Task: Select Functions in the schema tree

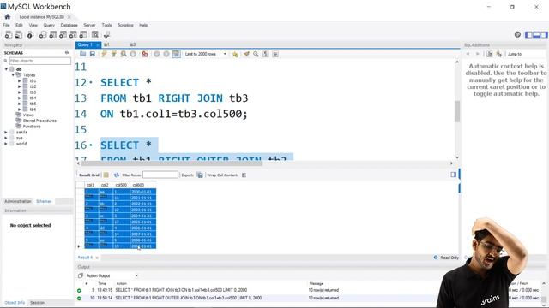Action: click(x=32, y=127)
